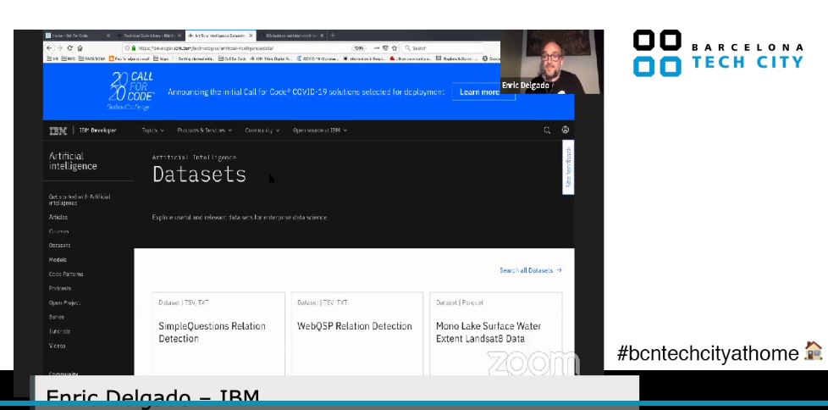Open Open Projects in the sidebar
Image resolution: width=828 pixels, height=410 pixels.
click(64, 302)
